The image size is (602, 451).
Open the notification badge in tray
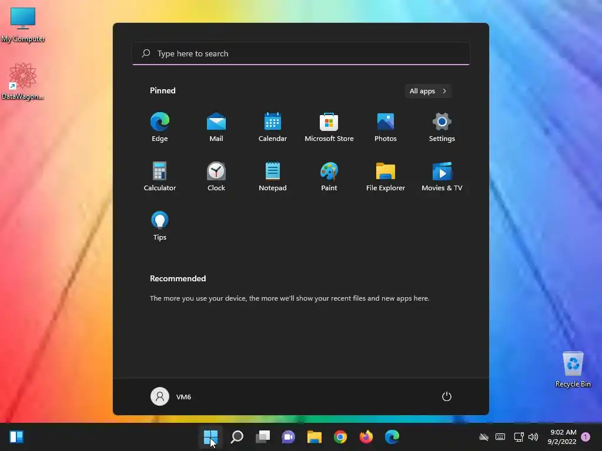point(586,437)
